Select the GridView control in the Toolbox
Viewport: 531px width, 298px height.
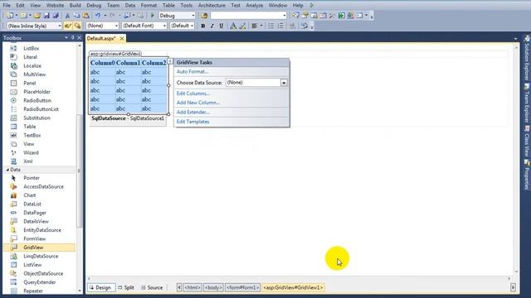point(33,248)
